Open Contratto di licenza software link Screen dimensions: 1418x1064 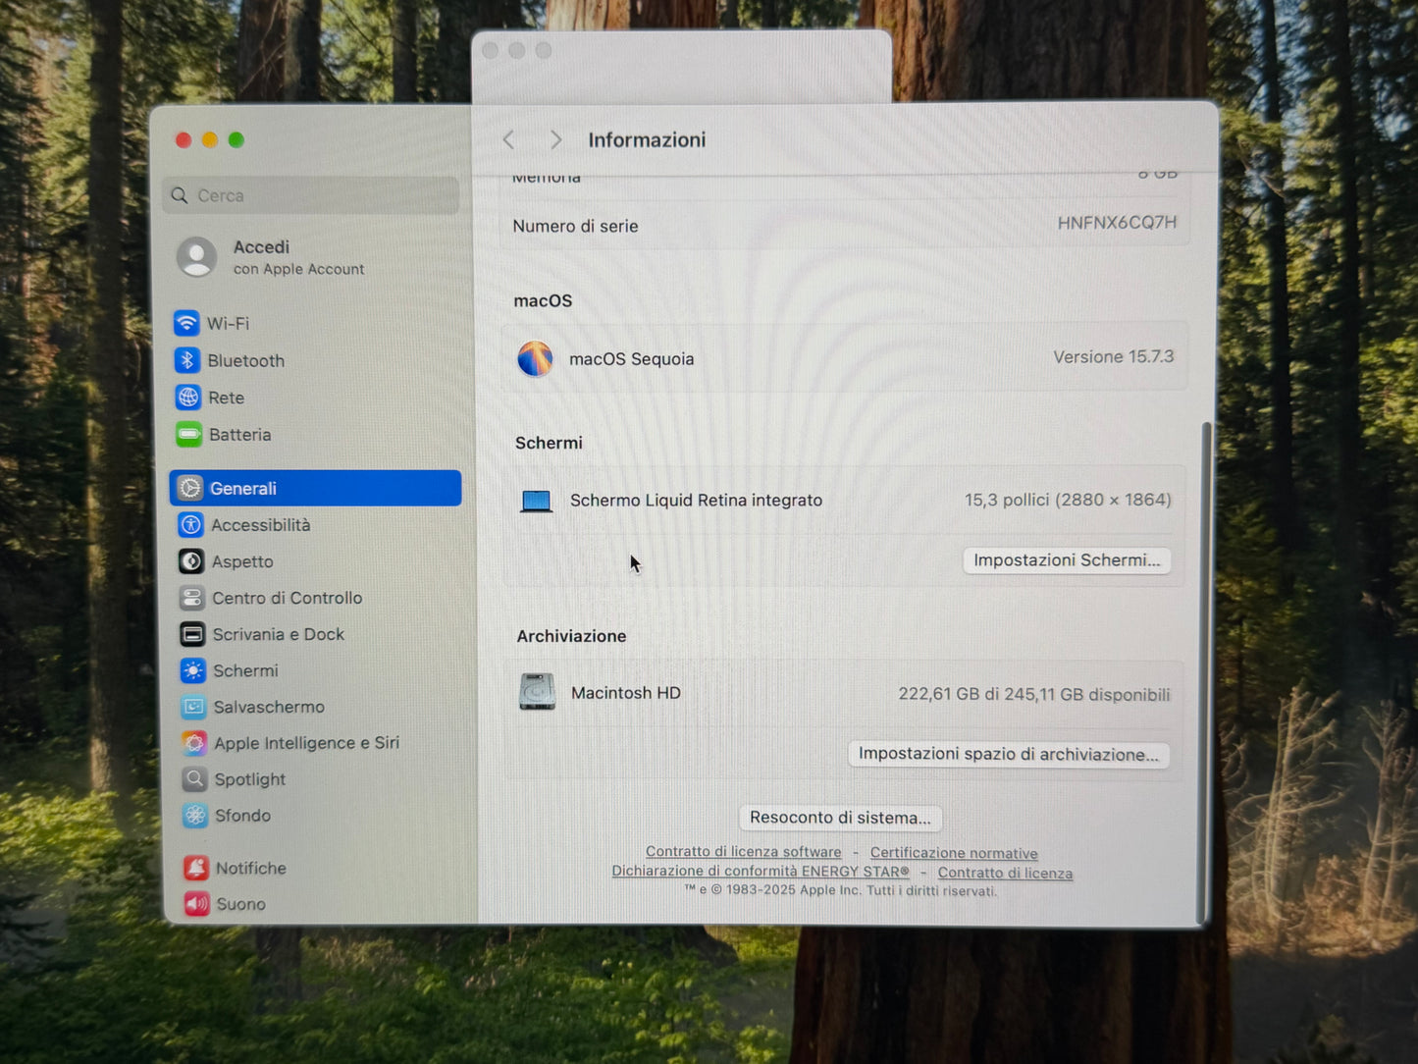[x=744, y=852]
